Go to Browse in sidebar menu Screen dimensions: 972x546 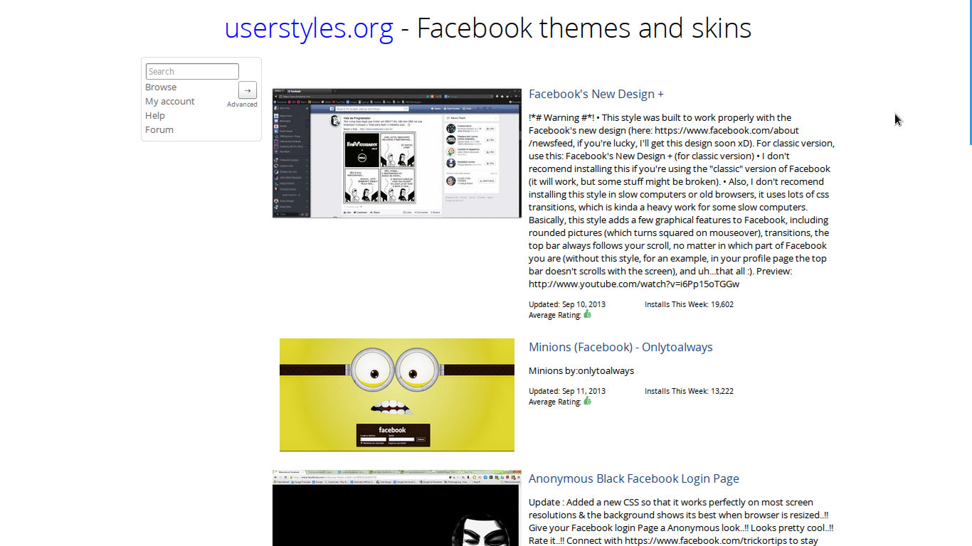[161, 87]
